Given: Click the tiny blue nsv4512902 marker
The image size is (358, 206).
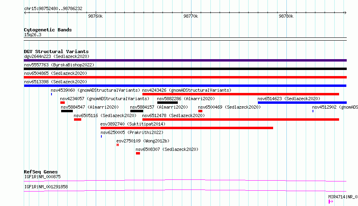Looking at the screenshot, I should [313, 111].
